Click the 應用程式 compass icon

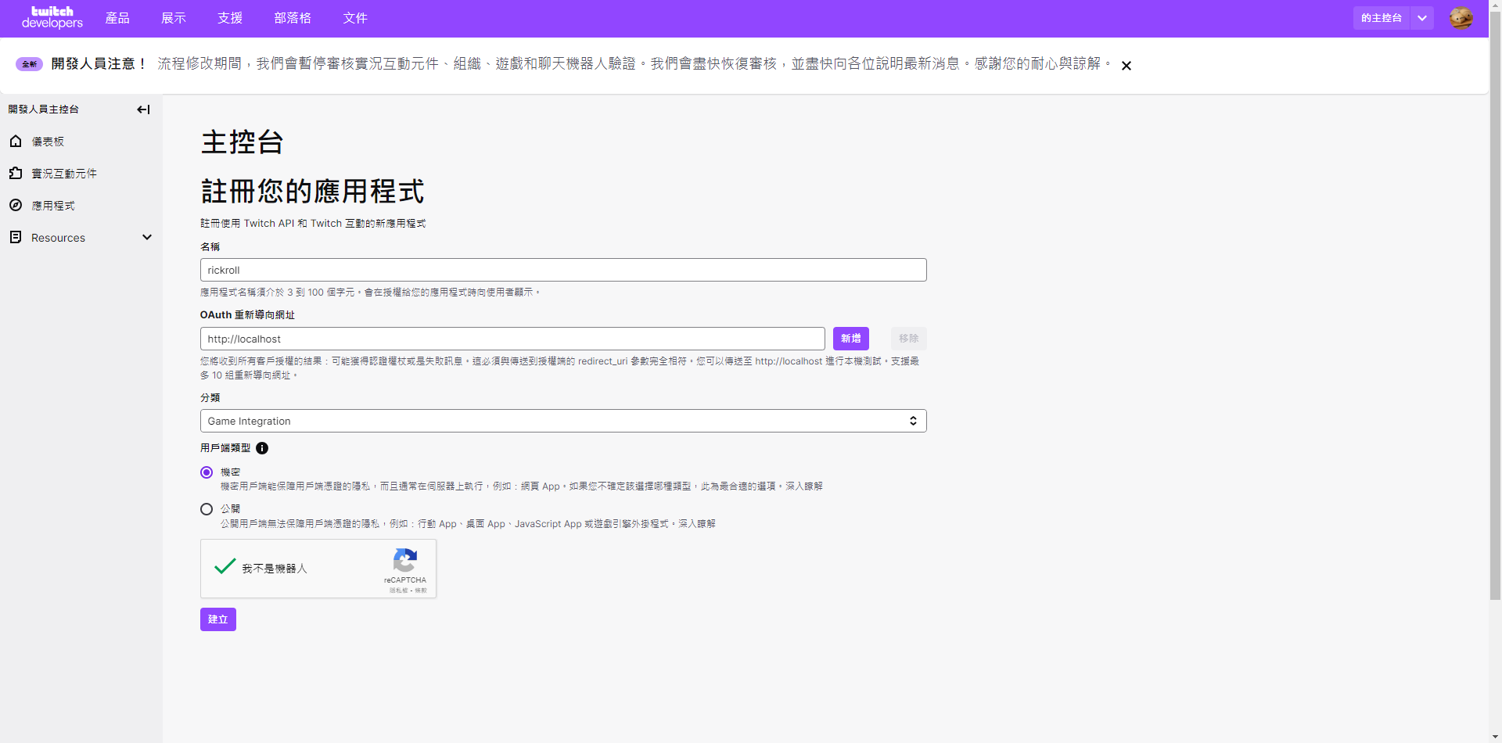coord(16,206)
